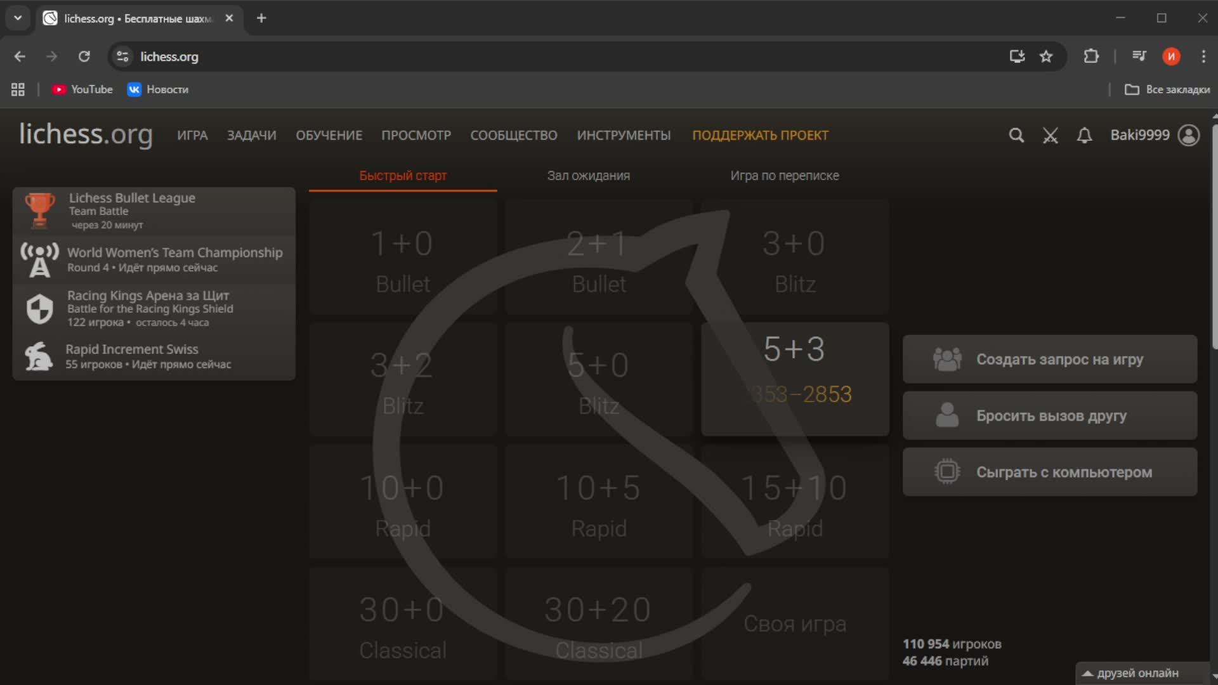Bookmark page with the star icon
The height and width of the screenshot is (685, 1218).
click(1046, 56)
